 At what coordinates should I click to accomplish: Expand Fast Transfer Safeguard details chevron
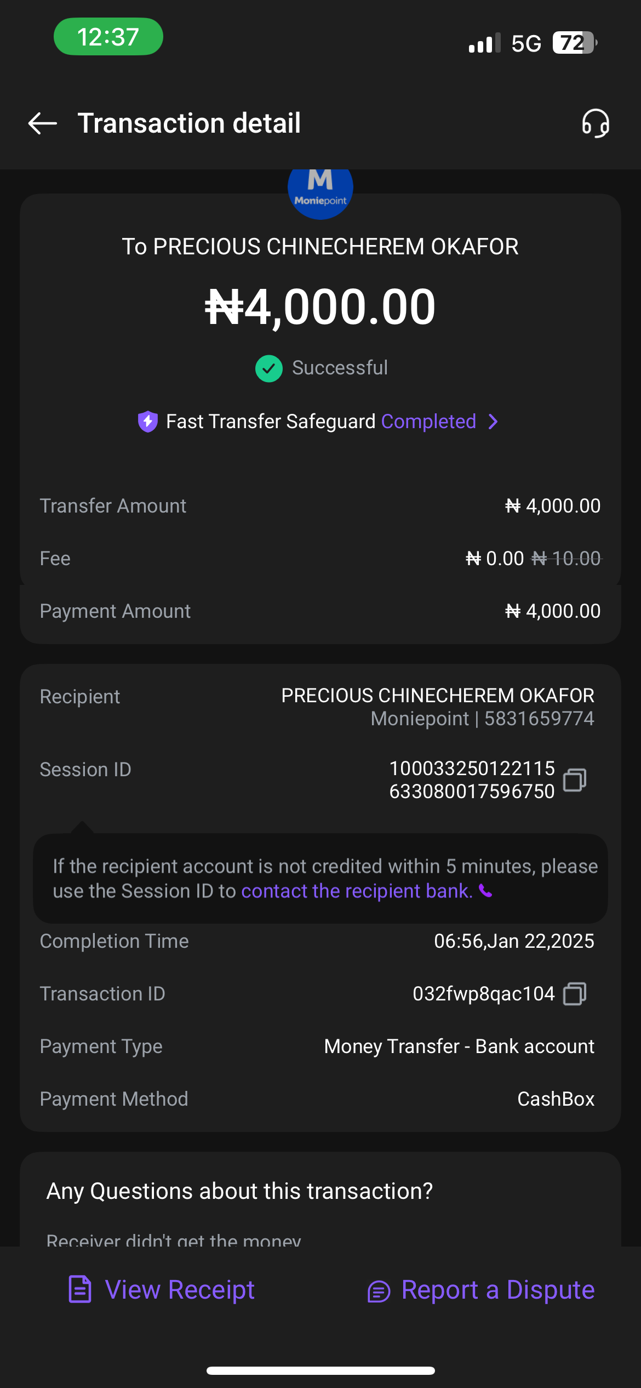[x=493, y=422]
